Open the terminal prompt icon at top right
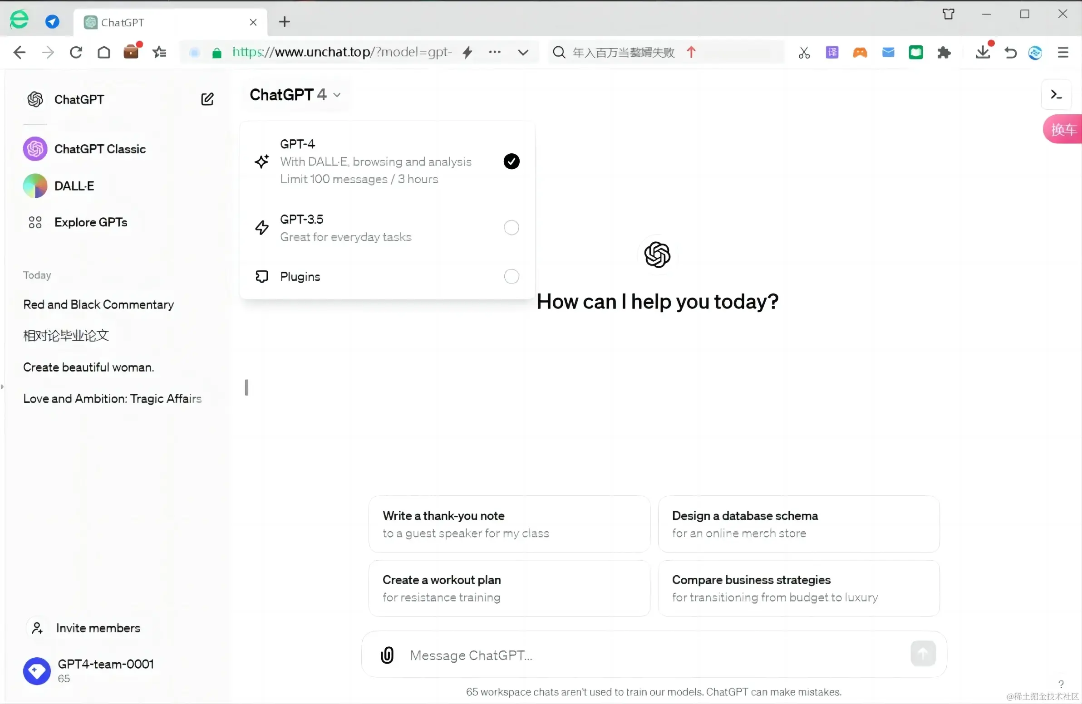The width and height of the screenshot is (1082, 704). [x=1056, y=94]
